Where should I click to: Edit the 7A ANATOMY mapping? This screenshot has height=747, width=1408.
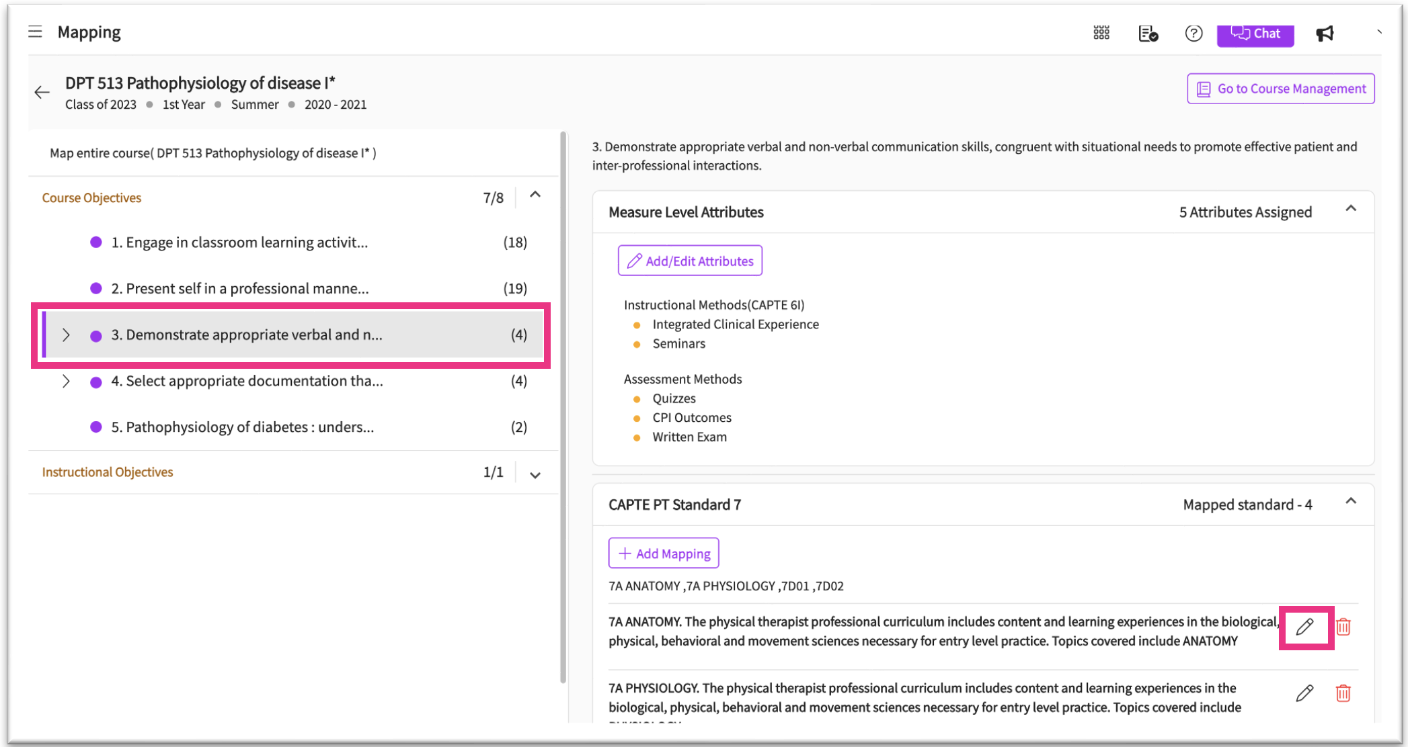point(1304,627)
